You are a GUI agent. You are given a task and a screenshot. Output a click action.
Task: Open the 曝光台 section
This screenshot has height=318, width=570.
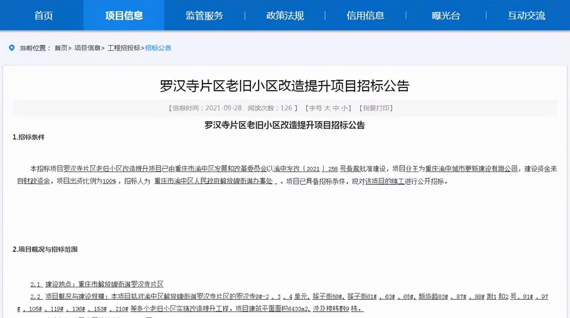tap(446, 15)
